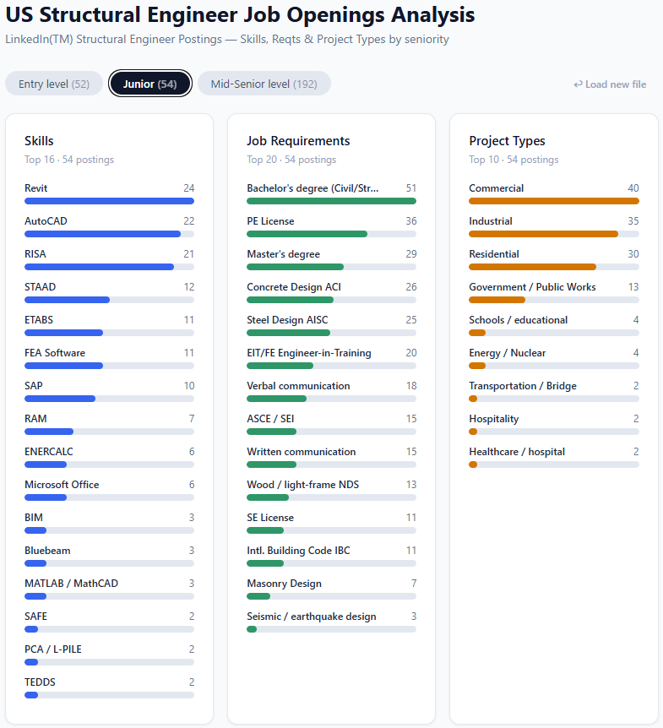Open the Mid-Senior level tab
This screenshot has height=728, width=663.
pyautogui.click(x=264, y=84)
